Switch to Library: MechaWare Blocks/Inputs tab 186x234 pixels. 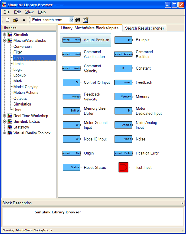click(x=90, y=28)
